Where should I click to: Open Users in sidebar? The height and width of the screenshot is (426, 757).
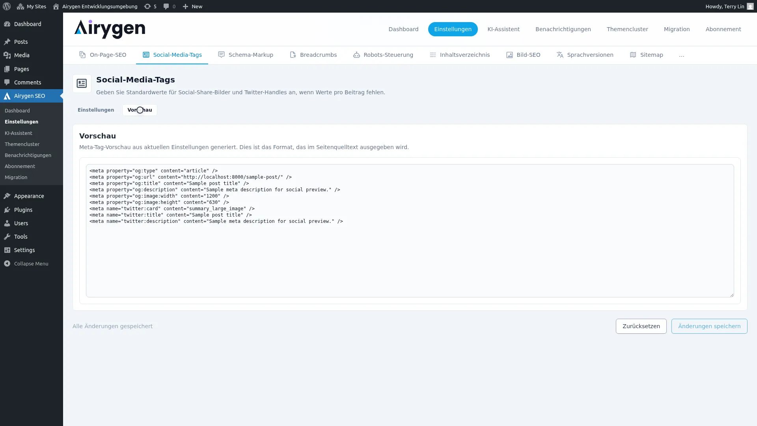32,223
